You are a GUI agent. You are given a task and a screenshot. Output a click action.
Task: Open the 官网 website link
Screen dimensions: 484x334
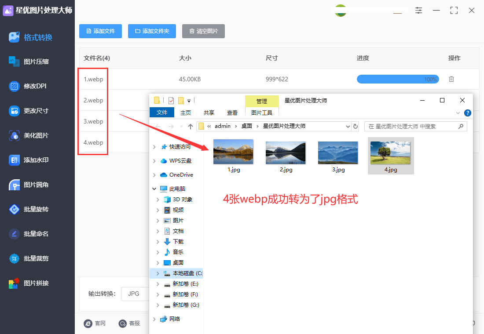[x=95, y=323]
